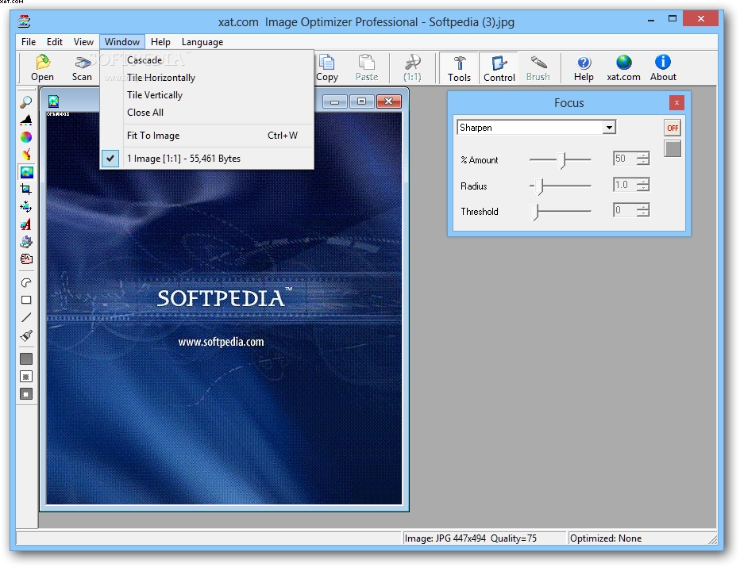
Task: Select the fist squeeze compress tool
Action: pos(26,259)
